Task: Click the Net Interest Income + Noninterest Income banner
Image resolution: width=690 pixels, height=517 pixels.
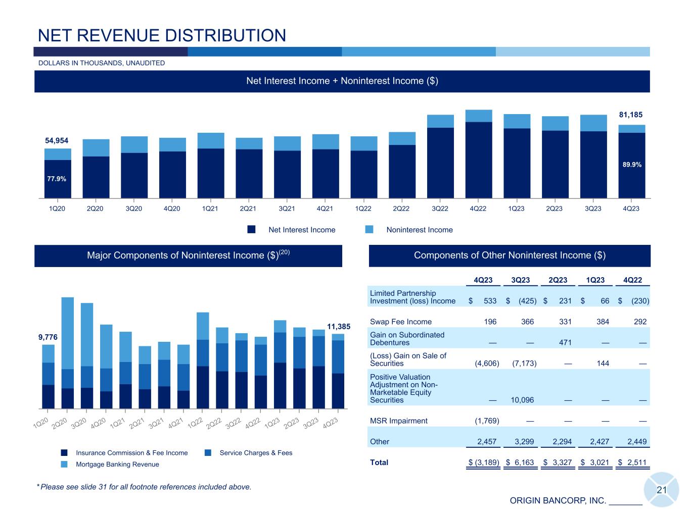Action: click(342, 81)
